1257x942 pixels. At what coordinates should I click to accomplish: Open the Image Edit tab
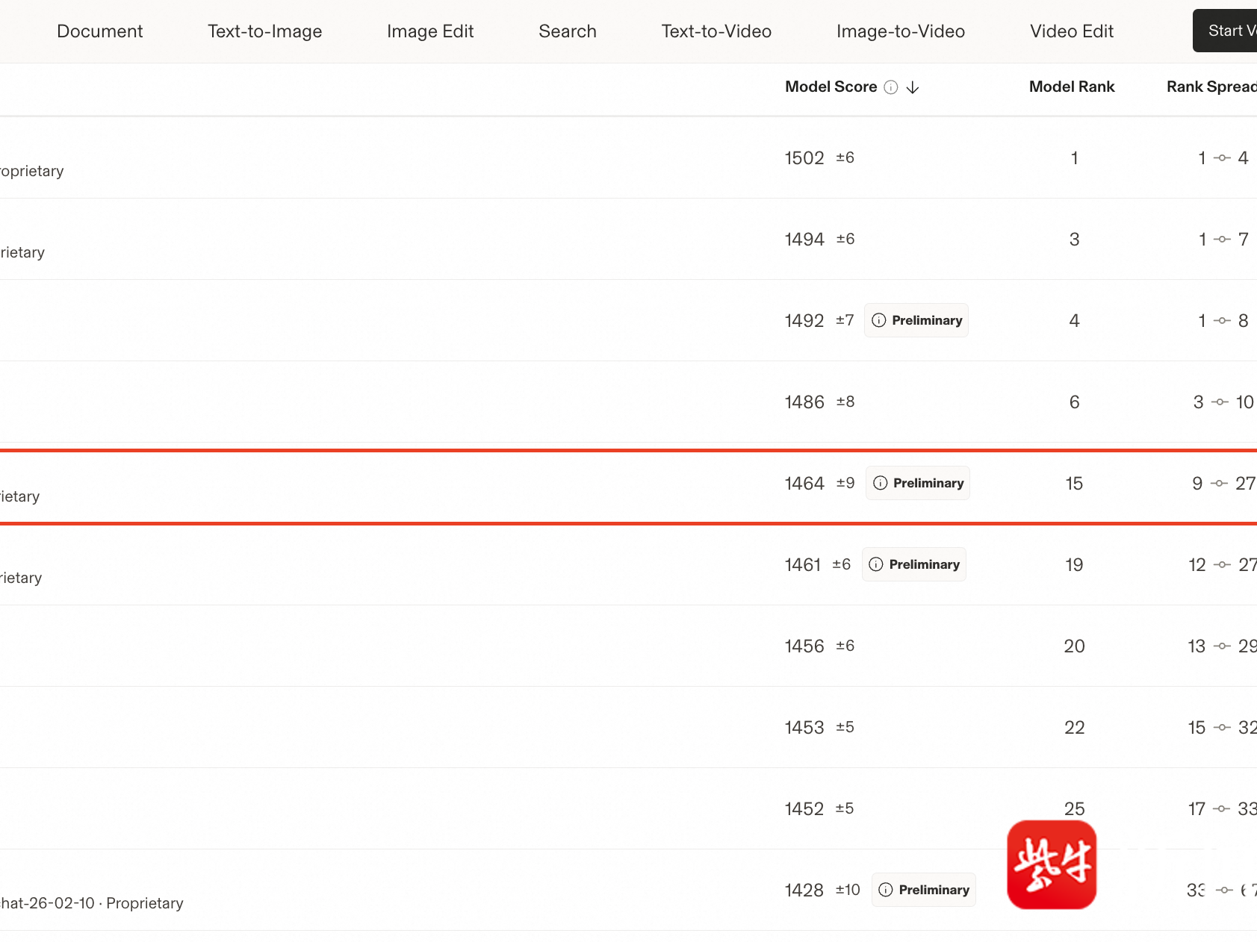click(x=430, y=31)
